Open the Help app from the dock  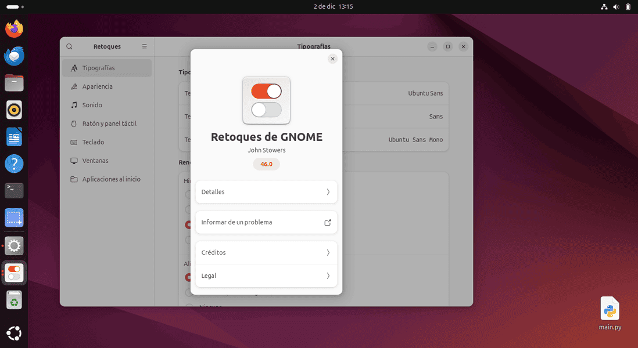tap(13, 164)
